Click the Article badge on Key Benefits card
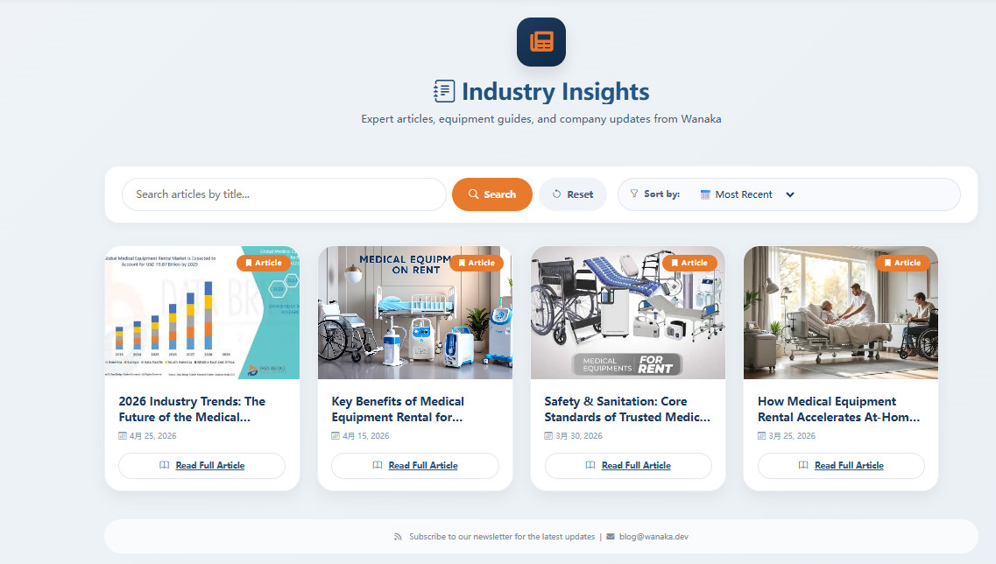 (477, 263)
